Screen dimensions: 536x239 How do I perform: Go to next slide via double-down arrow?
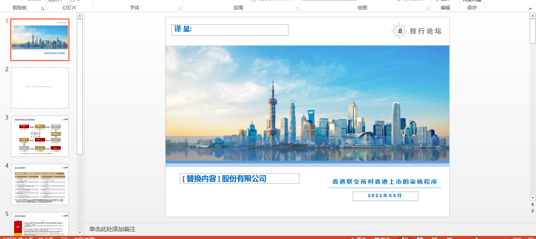(x=532, y=211)
